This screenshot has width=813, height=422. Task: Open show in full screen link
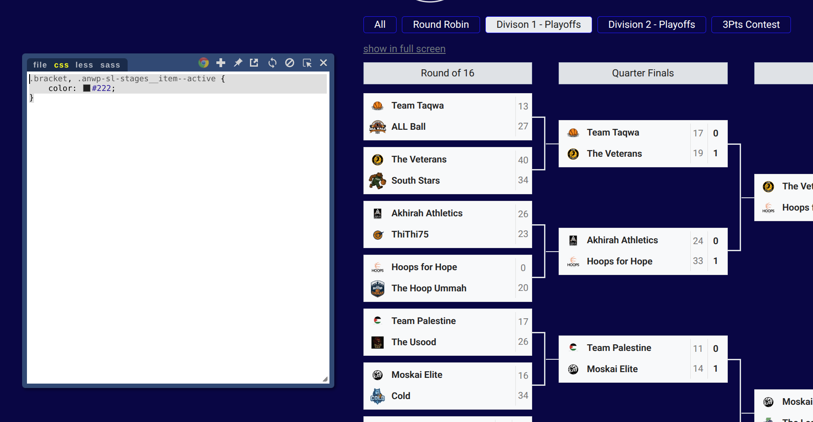coord(404,49)
